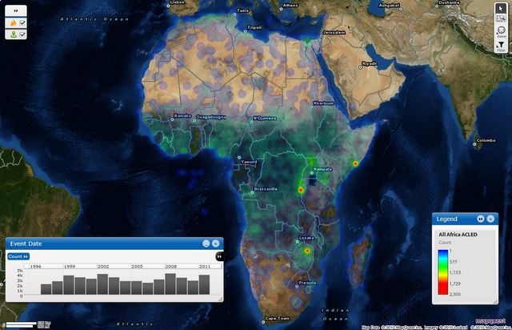Activate the zoom-to-box magnifier tool

click(502, 20)
